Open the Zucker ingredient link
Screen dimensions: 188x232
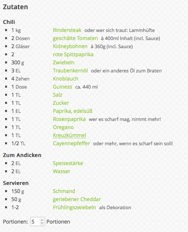[x=61, y=103]
